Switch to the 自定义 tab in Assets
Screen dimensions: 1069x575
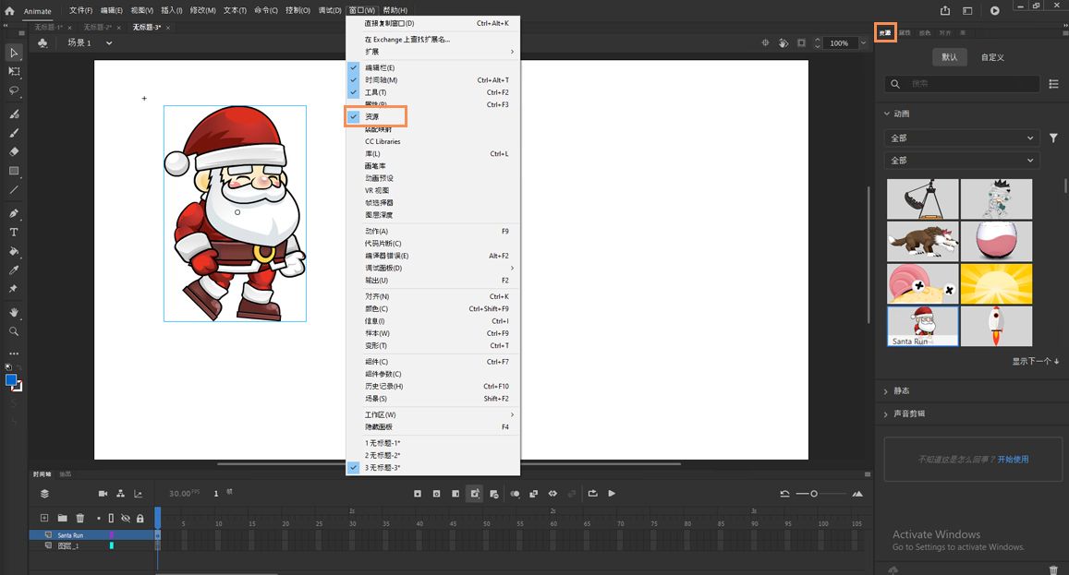click(992, 57)
